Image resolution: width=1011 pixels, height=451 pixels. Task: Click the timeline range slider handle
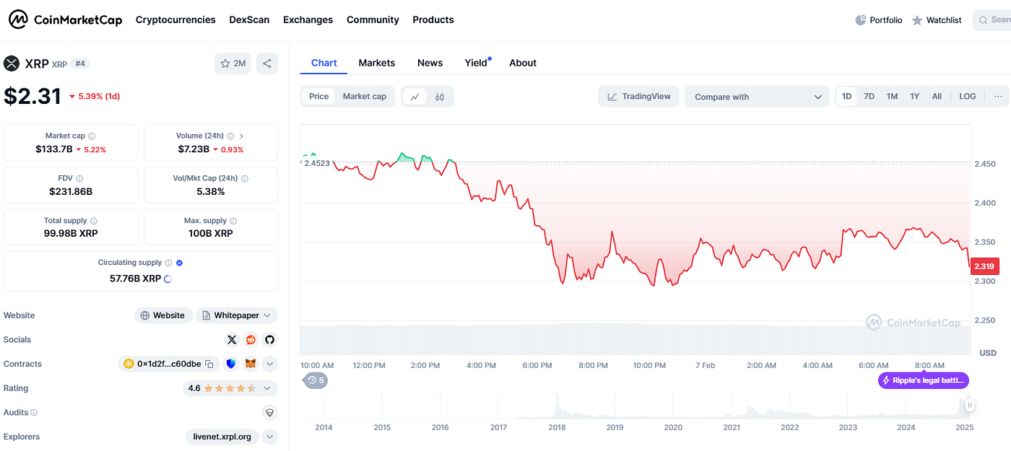pyautogui.click(x=970, y=406)
